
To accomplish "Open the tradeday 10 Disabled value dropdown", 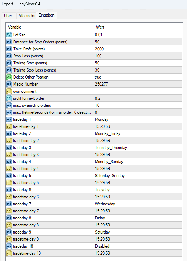I will 138,246.
